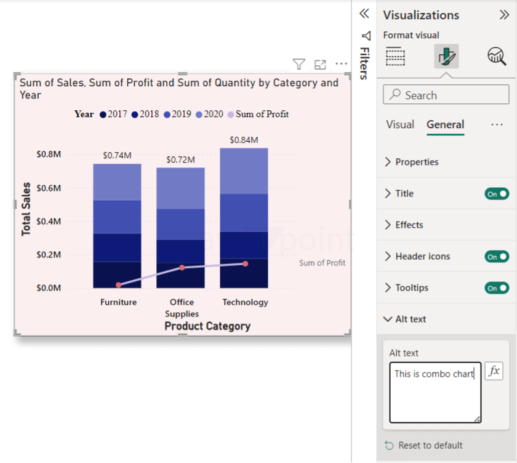
Task: Click the Year legend title
Action: 84,115
